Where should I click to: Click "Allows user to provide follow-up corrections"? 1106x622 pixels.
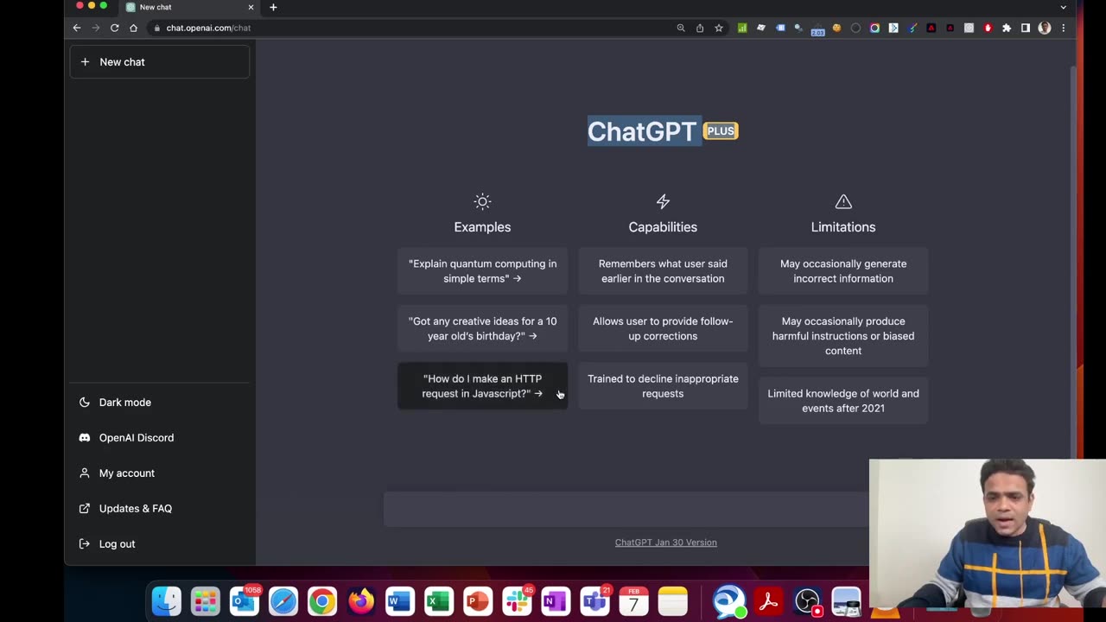click(x=663, y=329)
